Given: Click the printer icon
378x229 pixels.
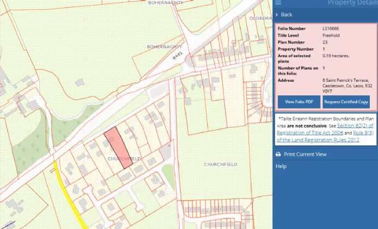Looking at the screenshot, I should pos(278,154).
